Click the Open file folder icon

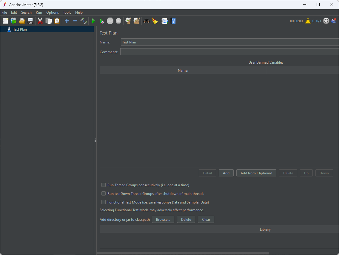(x=22, y=21)
